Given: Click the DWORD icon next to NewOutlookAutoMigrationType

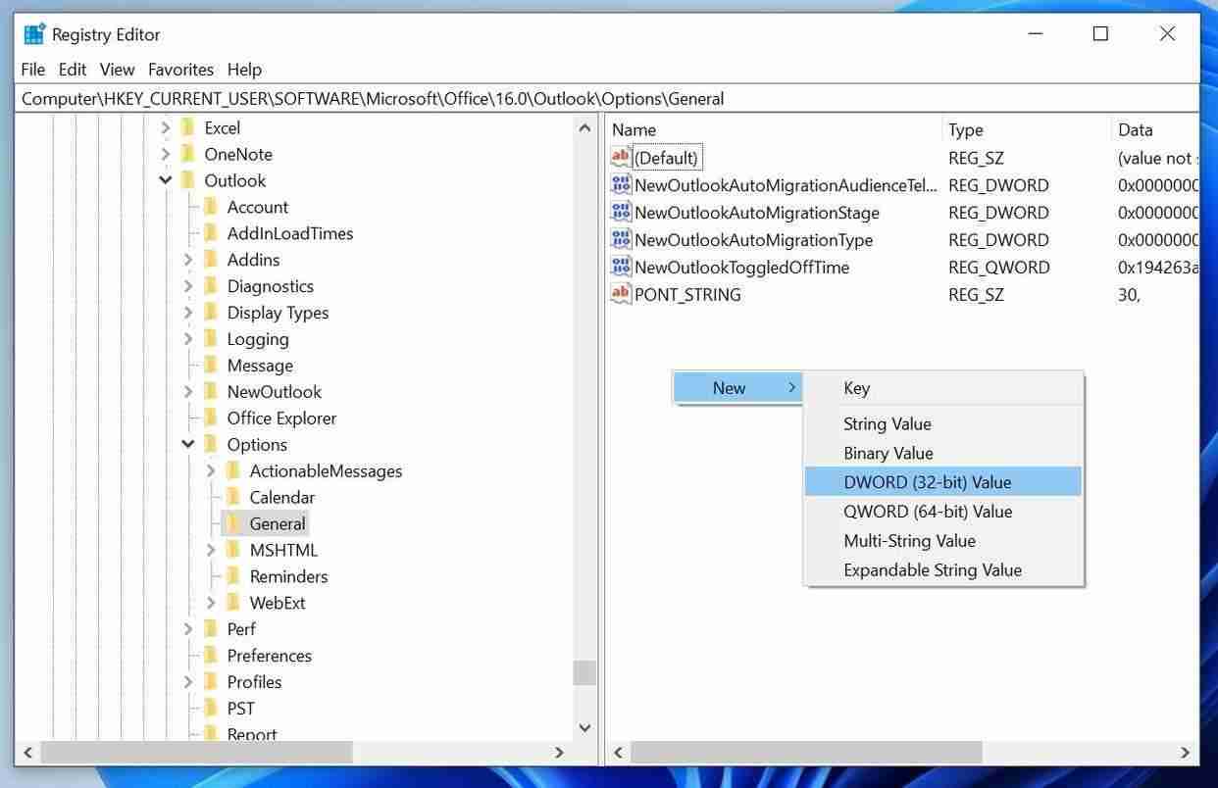Looking at the screenshot, I should pyautogui.click(x=621, y=239).
